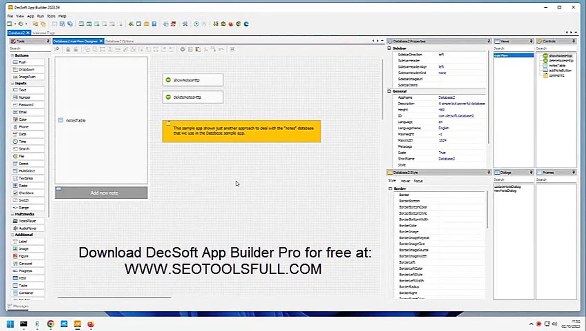Switch to the Welcome Page tab
The width and height of the screenshot is (586, 331).
coord(44,33)
